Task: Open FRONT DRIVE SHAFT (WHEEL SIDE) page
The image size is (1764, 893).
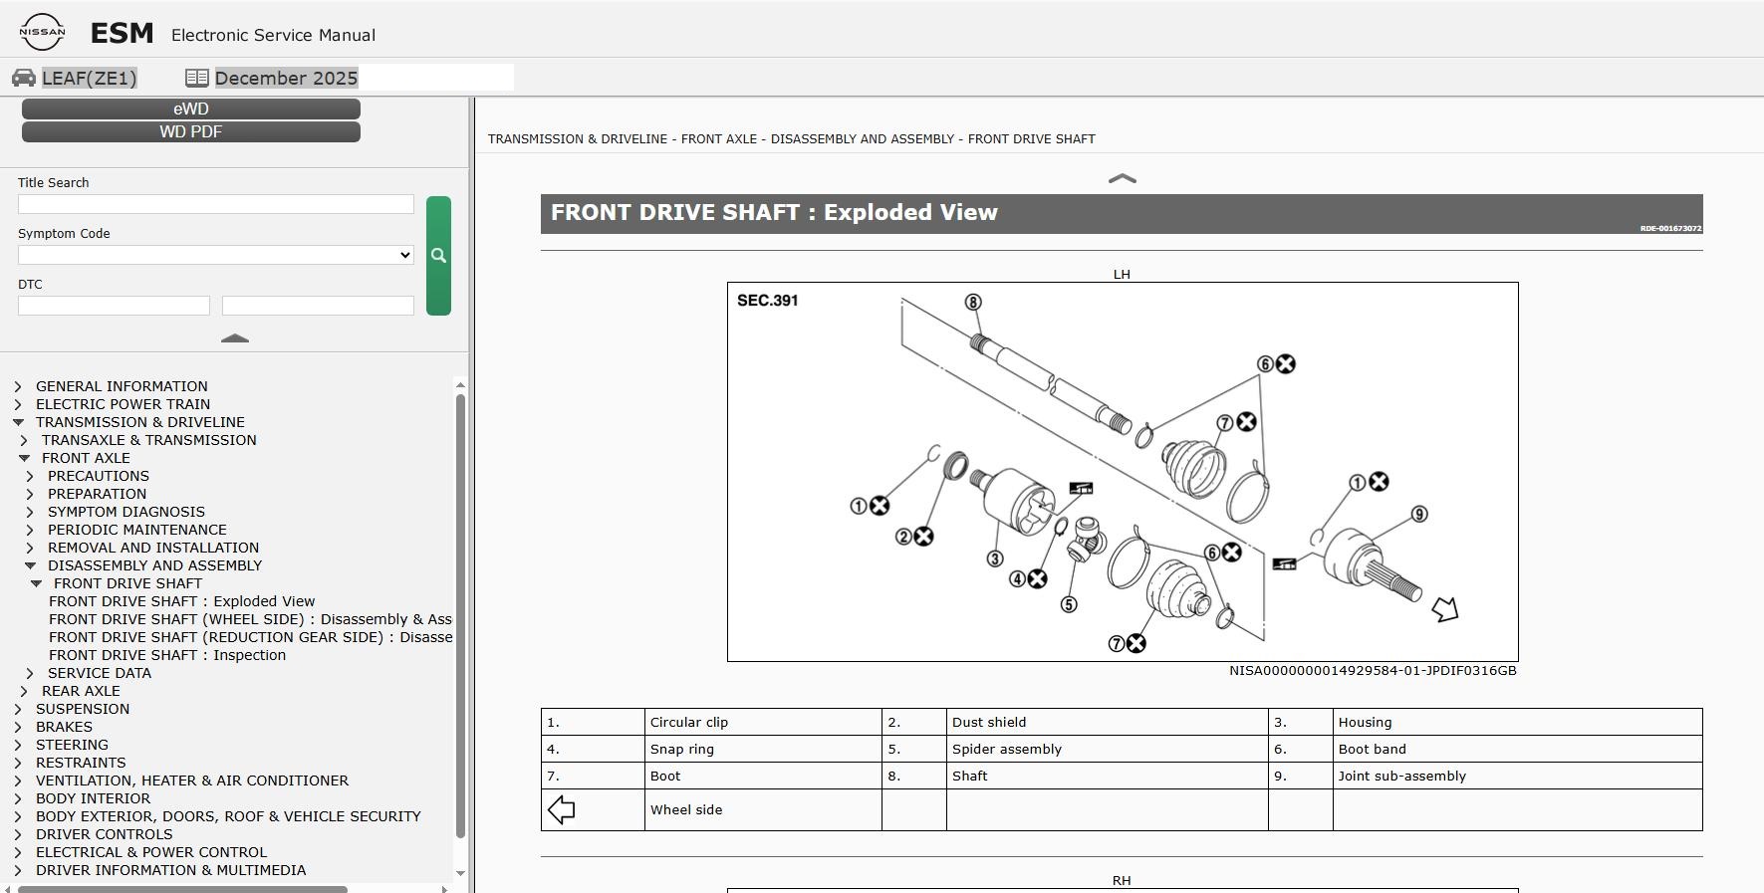Action: pos(250,619)
